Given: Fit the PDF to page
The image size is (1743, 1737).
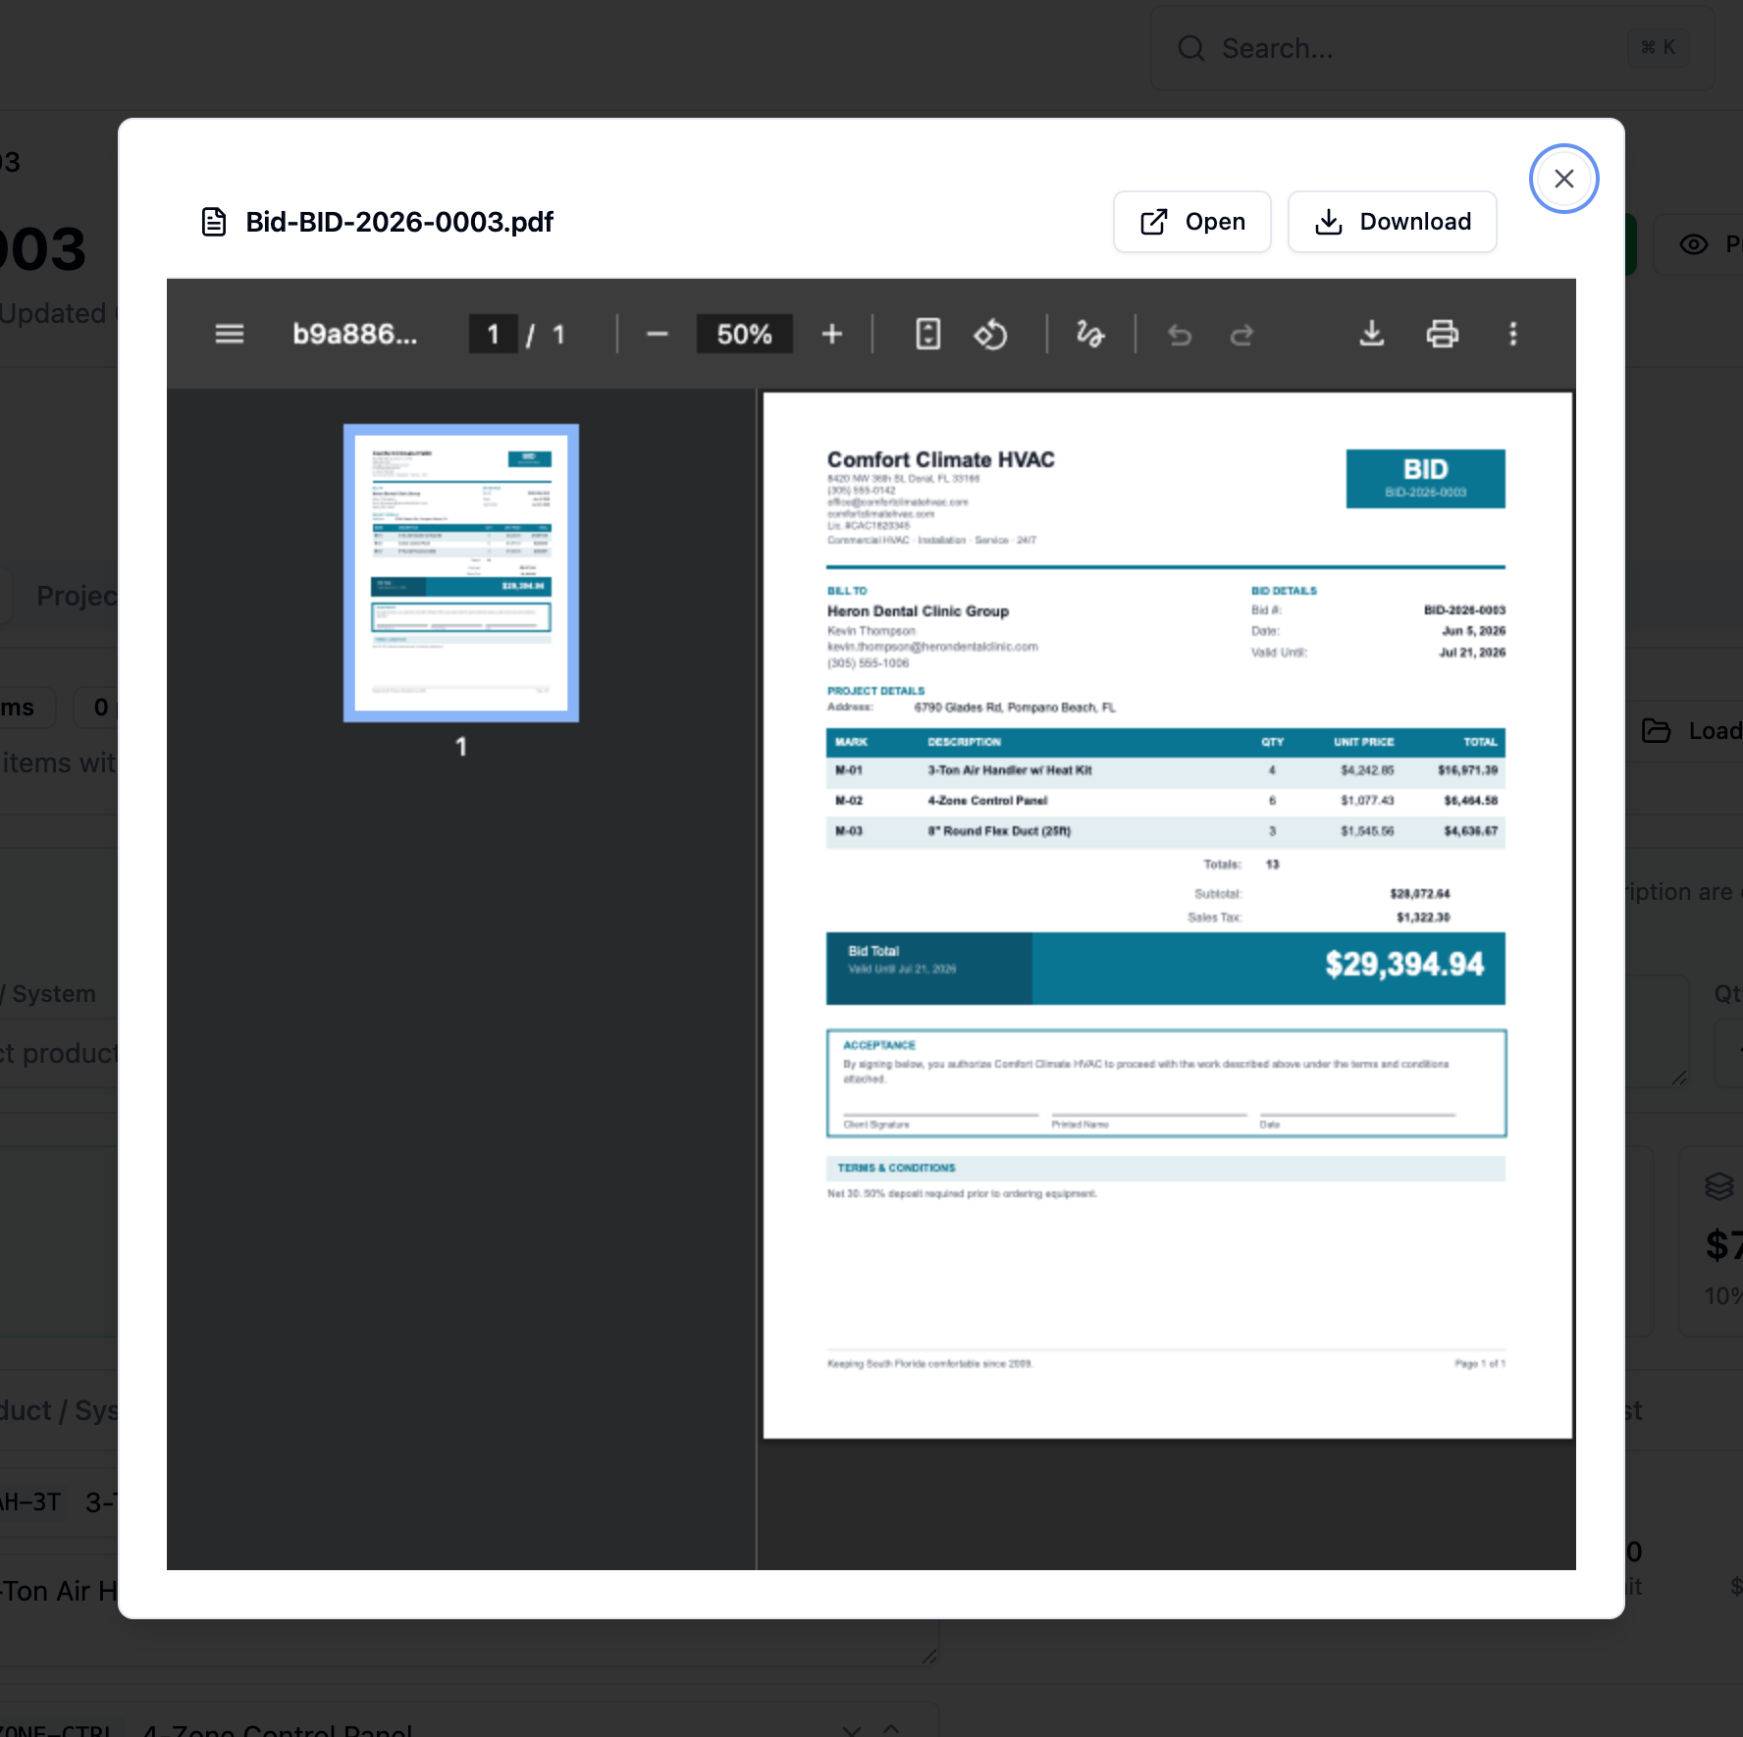Looking at the screenshot, I should 927,335.
